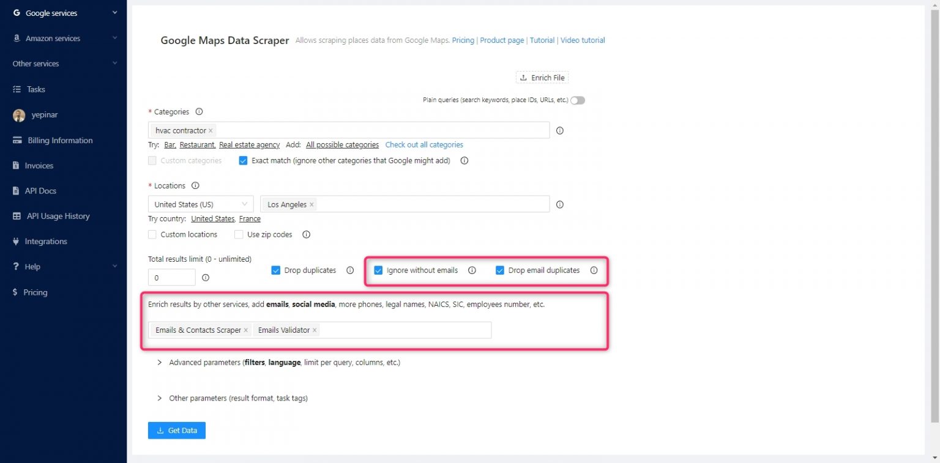Open the United States (US) country dropdown
This screenshot has width=940, height=463.
200,204
